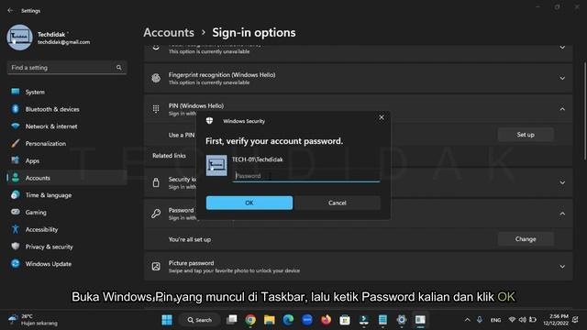Click the fingerprint recognition icon

pyautogui.click(x=156, y=78)
